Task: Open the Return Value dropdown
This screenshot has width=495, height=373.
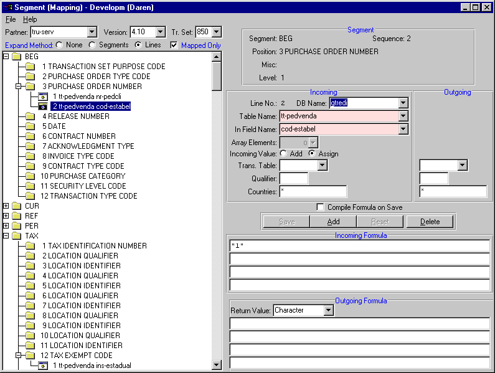Action: [x=328, y=310]
